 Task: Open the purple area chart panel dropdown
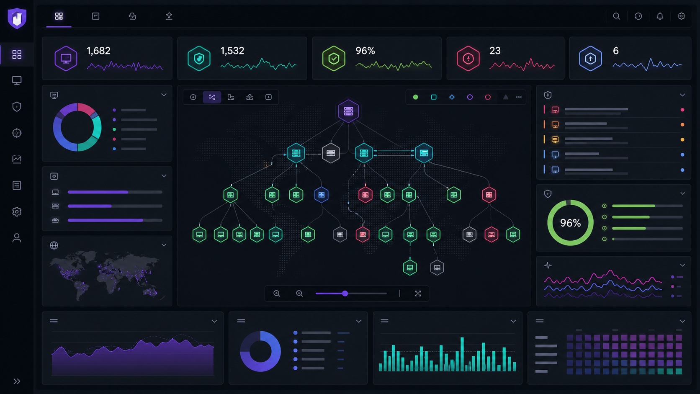pos(214,321)
